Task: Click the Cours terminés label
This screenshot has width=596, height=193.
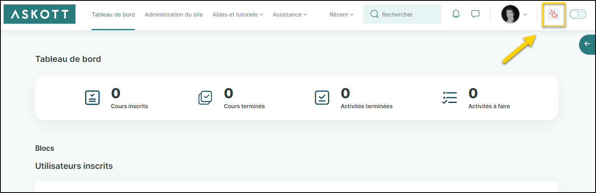Action: tap(244, 106)
